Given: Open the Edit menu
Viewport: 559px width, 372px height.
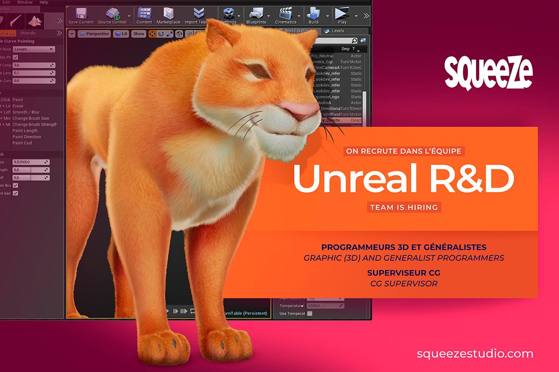Looking at the screenshot, I should (6, 2).
